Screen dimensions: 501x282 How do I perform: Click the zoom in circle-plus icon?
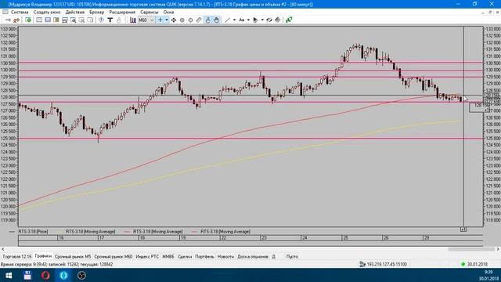(x=182, y=20)
